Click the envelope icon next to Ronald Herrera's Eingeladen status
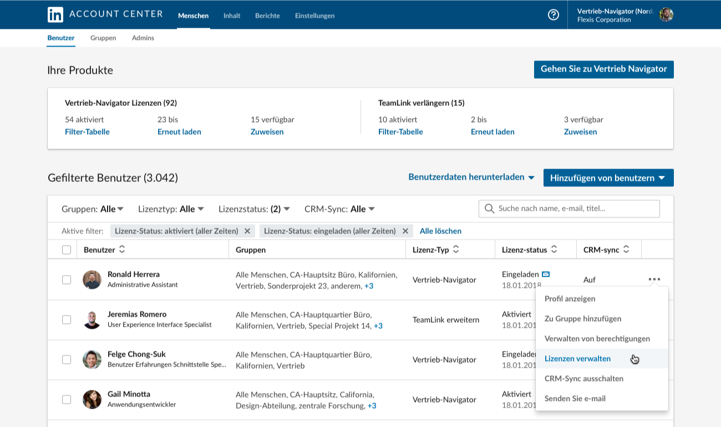This screenshot has height=427, width=721. coord(546,274)
